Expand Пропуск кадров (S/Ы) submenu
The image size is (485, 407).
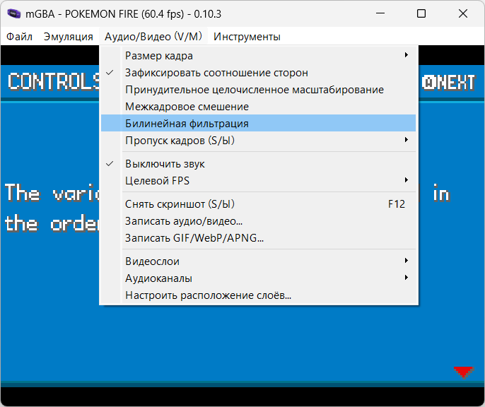(258, 141)
